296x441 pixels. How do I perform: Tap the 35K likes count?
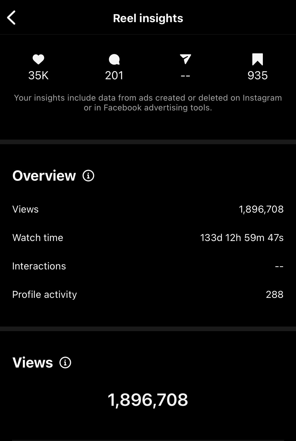point(38,75)
